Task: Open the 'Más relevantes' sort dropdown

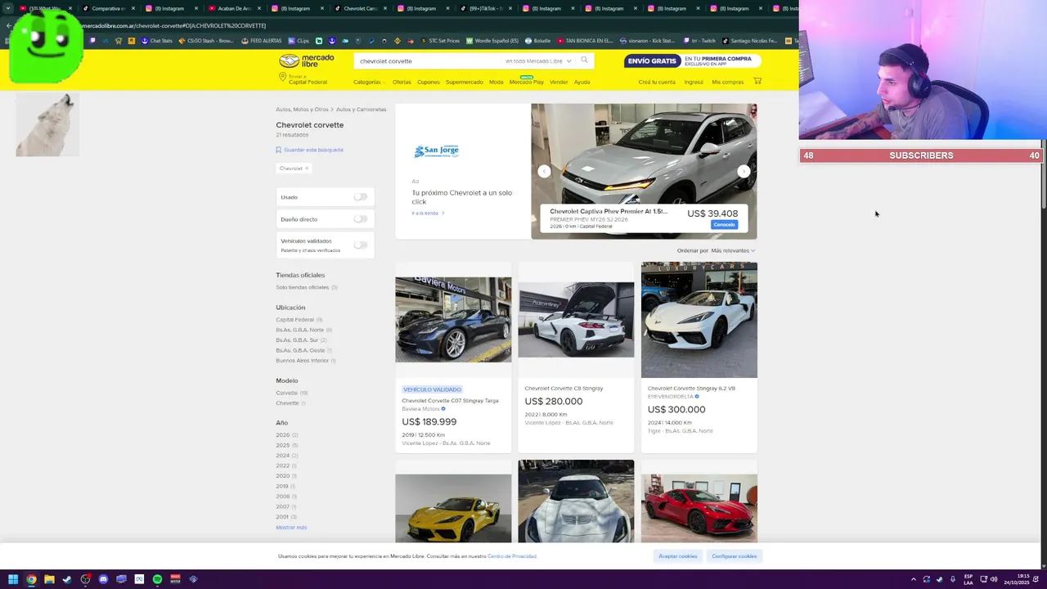Action: [x=733, y=250]
